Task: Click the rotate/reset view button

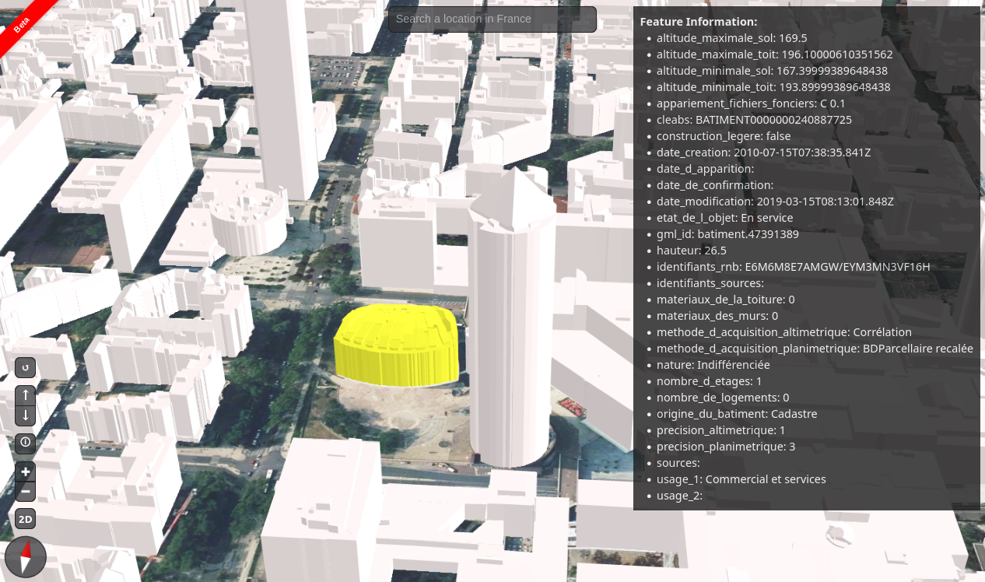Action: tap(26, 367)
